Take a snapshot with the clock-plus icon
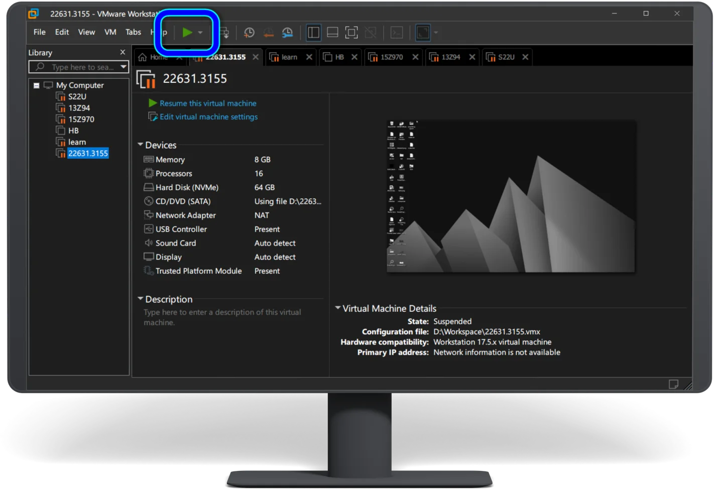 point(249,33)
